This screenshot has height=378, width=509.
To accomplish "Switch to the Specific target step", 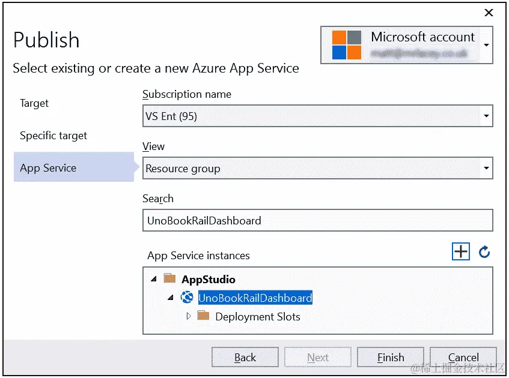I will (x=54, y=136).
